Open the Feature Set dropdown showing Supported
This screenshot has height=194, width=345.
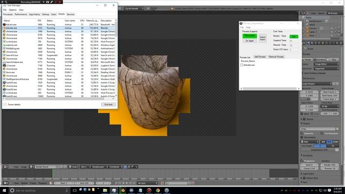[326, 68]
